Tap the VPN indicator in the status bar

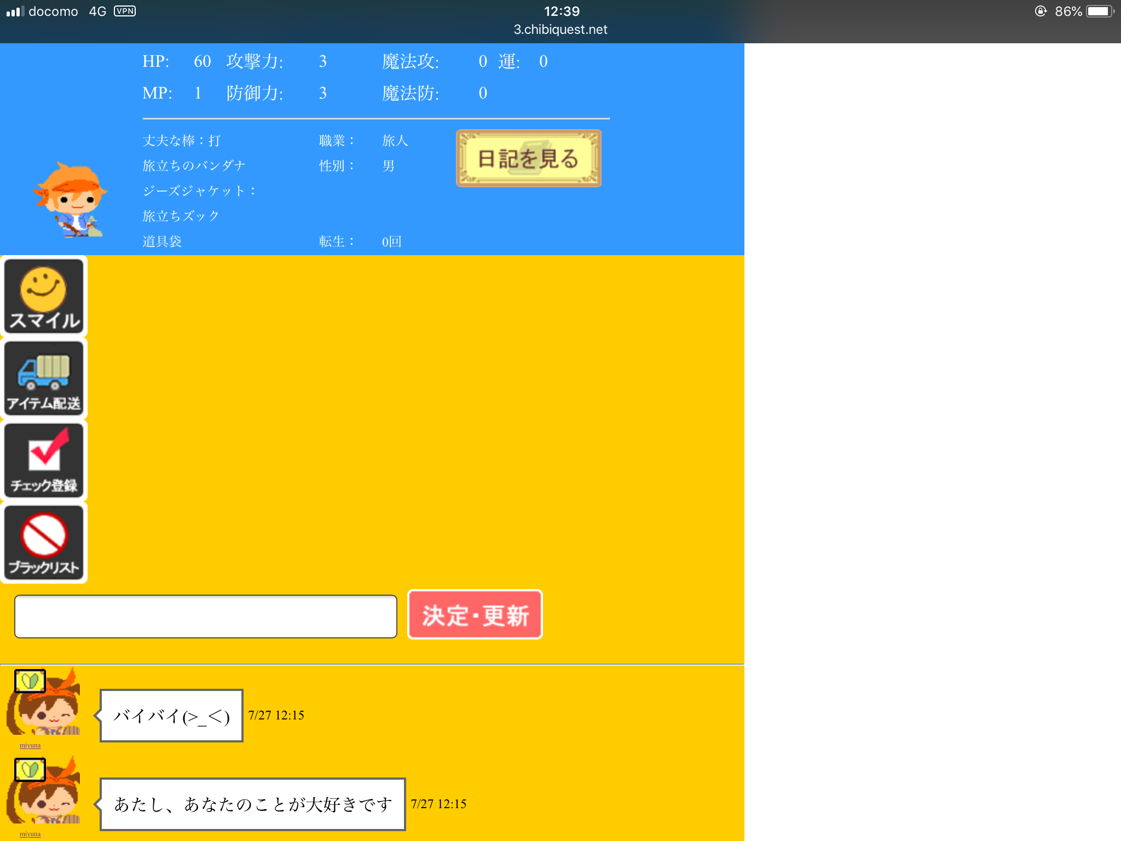click(125, 11)
